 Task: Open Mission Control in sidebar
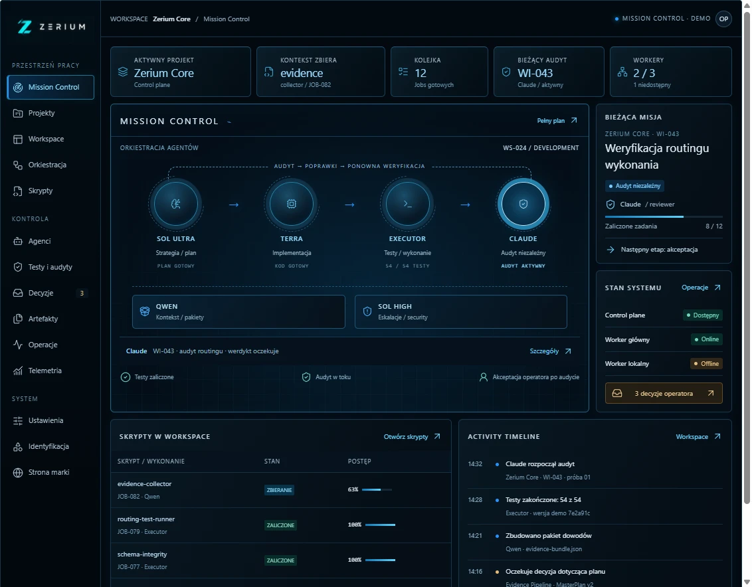pos(50,87)
